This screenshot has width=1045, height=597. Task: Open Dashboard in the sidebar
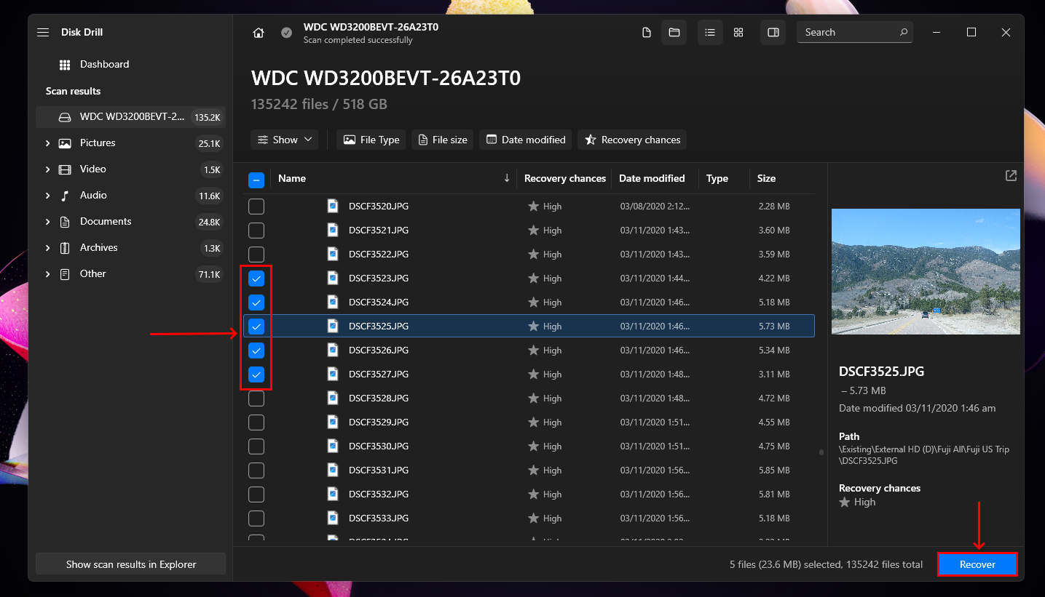104,65
